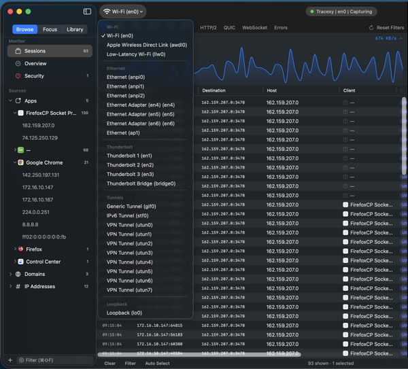The image size is (408, 369).
Task: Click the Firefox icon in sidebar
Action: pyautogui.click(x=21, y=249)
